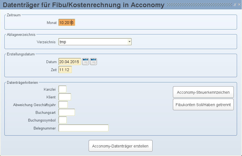Minimize the Acconomy dialog with the arrow icon
The image size is (242, 156).
235,4
